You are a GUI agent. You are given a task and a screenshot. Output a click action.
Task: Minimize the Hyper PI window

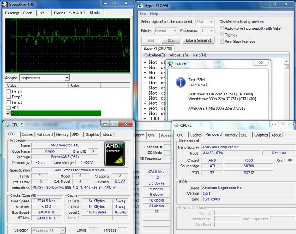[x=266, y=5]
